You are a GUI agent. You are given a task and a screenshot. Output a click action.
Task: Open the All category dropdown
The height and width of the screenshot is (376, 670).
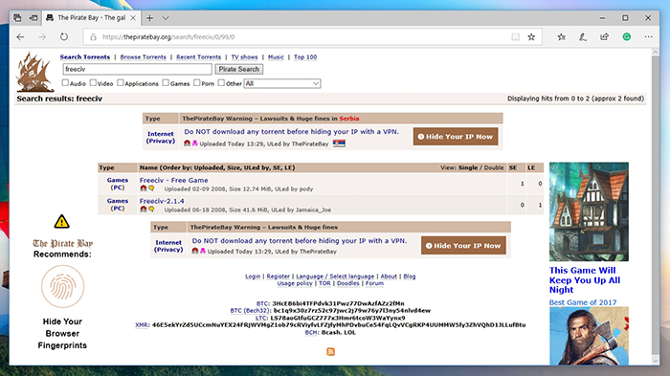point(282,84)
